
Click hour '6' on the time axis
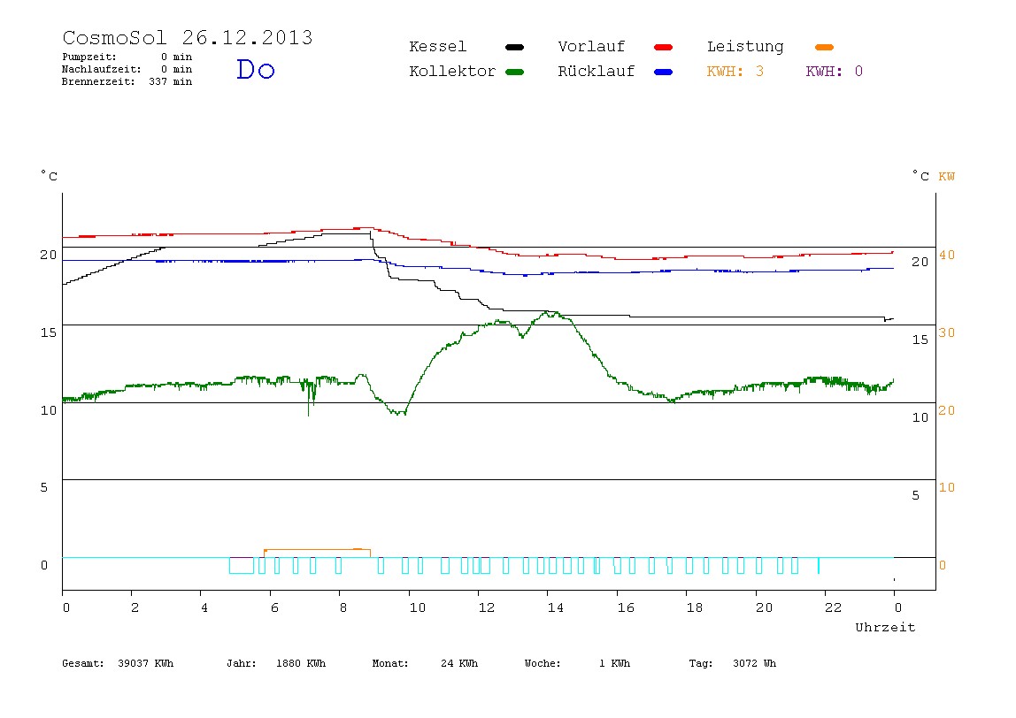(x=274, y=608)
